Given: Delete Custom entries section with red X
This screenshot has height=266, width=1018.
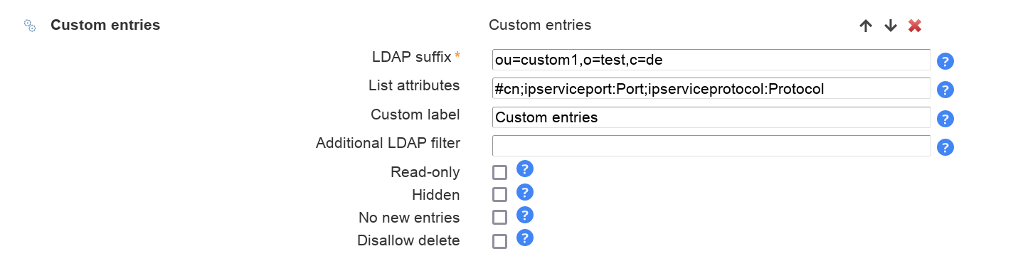Looking at the screenshot, I should tap(915, 26).
